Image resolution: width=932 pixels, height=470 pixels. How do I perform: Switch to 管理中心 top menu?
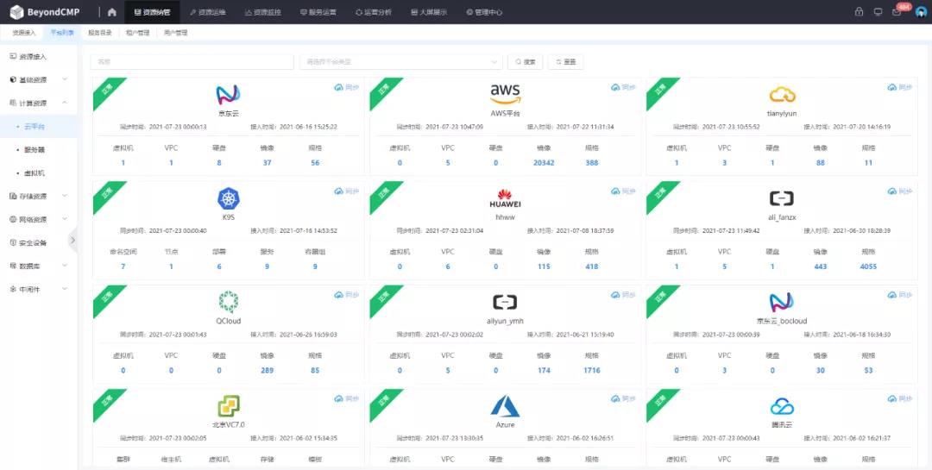pos(484,12)
